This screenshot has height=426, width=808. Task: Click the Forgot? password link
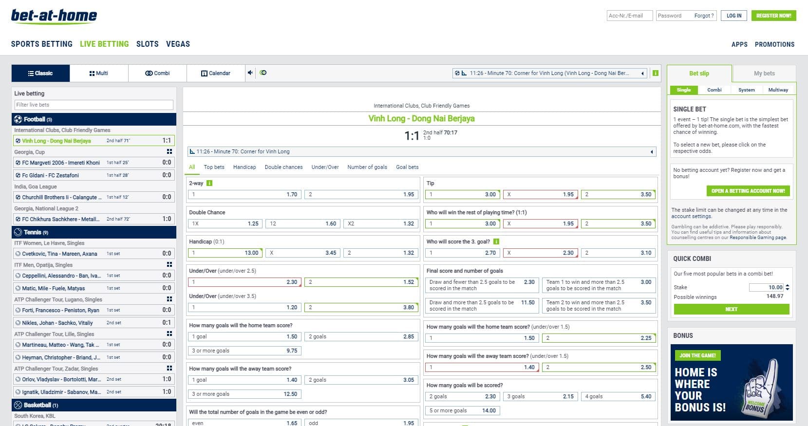coord(704,16)
